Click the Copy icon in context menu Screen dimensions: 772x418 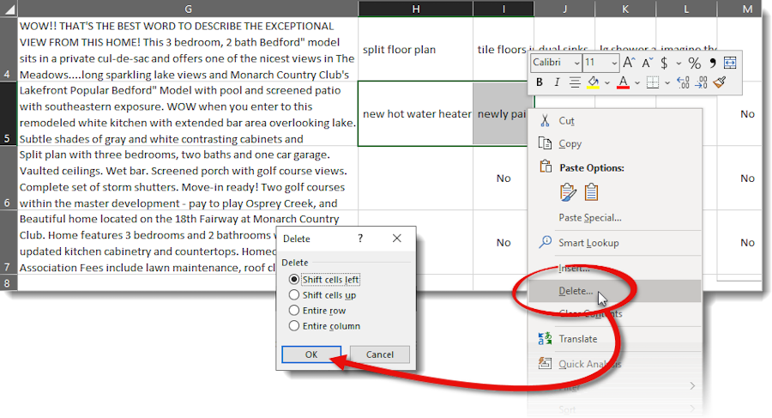(545, 143)
